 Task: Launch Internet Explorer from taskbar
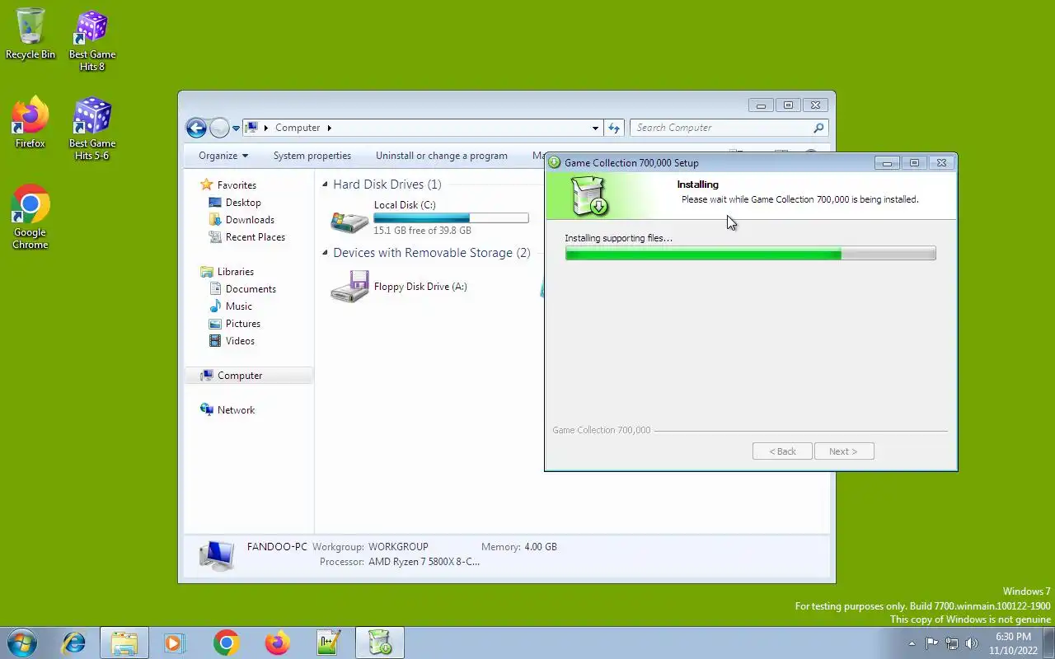pos(73,643)
